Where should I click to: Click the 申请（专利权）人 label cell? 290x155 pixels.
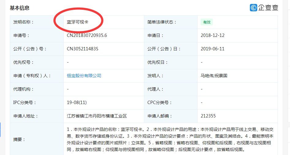37,76
